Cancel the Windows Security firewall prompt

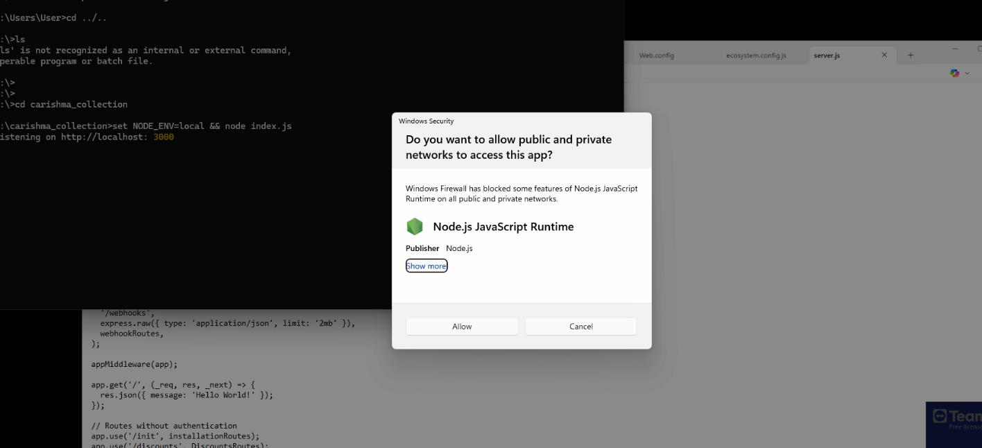pyautogui.click(x=581, y=327)
